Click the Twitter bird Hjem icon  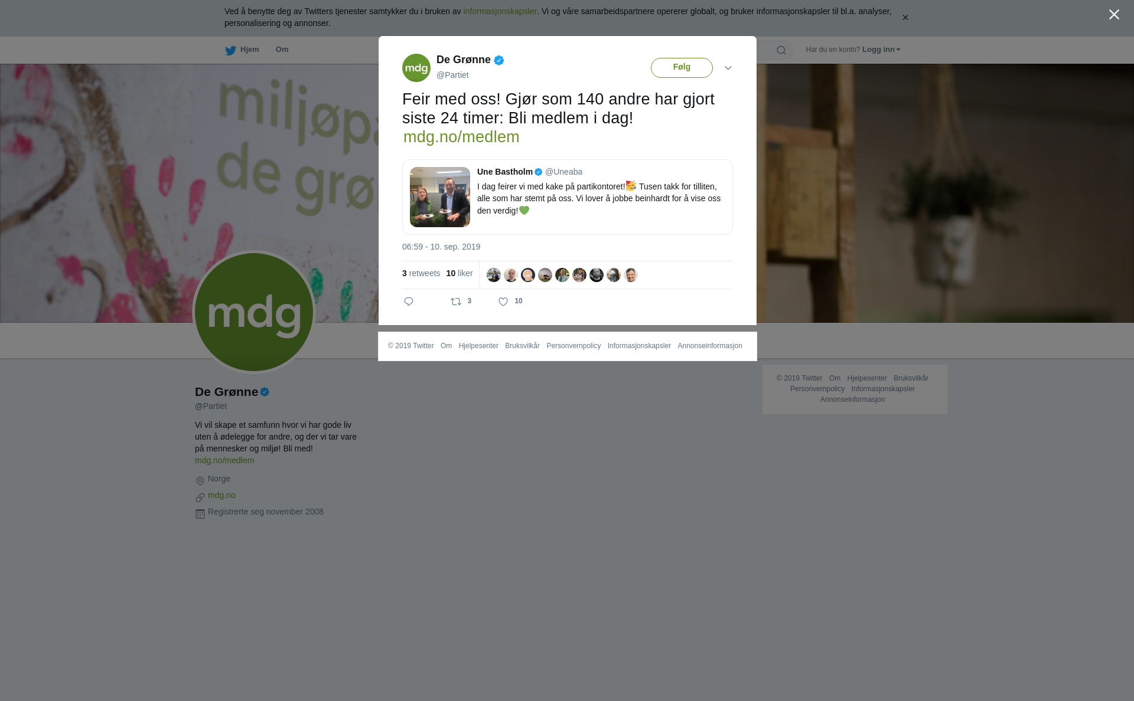230,51
